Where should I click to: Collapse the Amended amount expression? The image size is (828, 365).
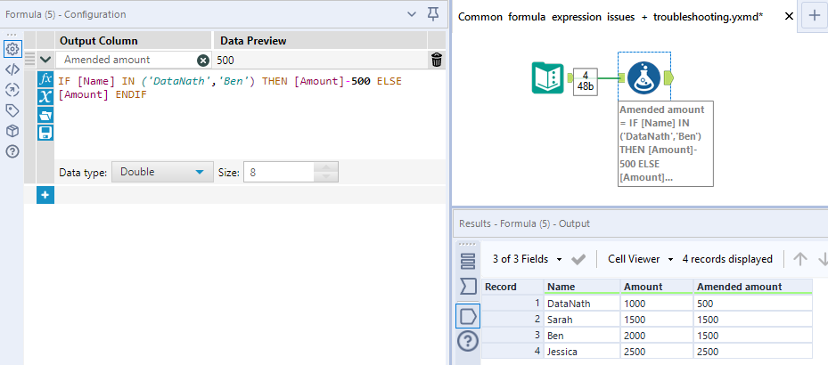tap(45, 60)
